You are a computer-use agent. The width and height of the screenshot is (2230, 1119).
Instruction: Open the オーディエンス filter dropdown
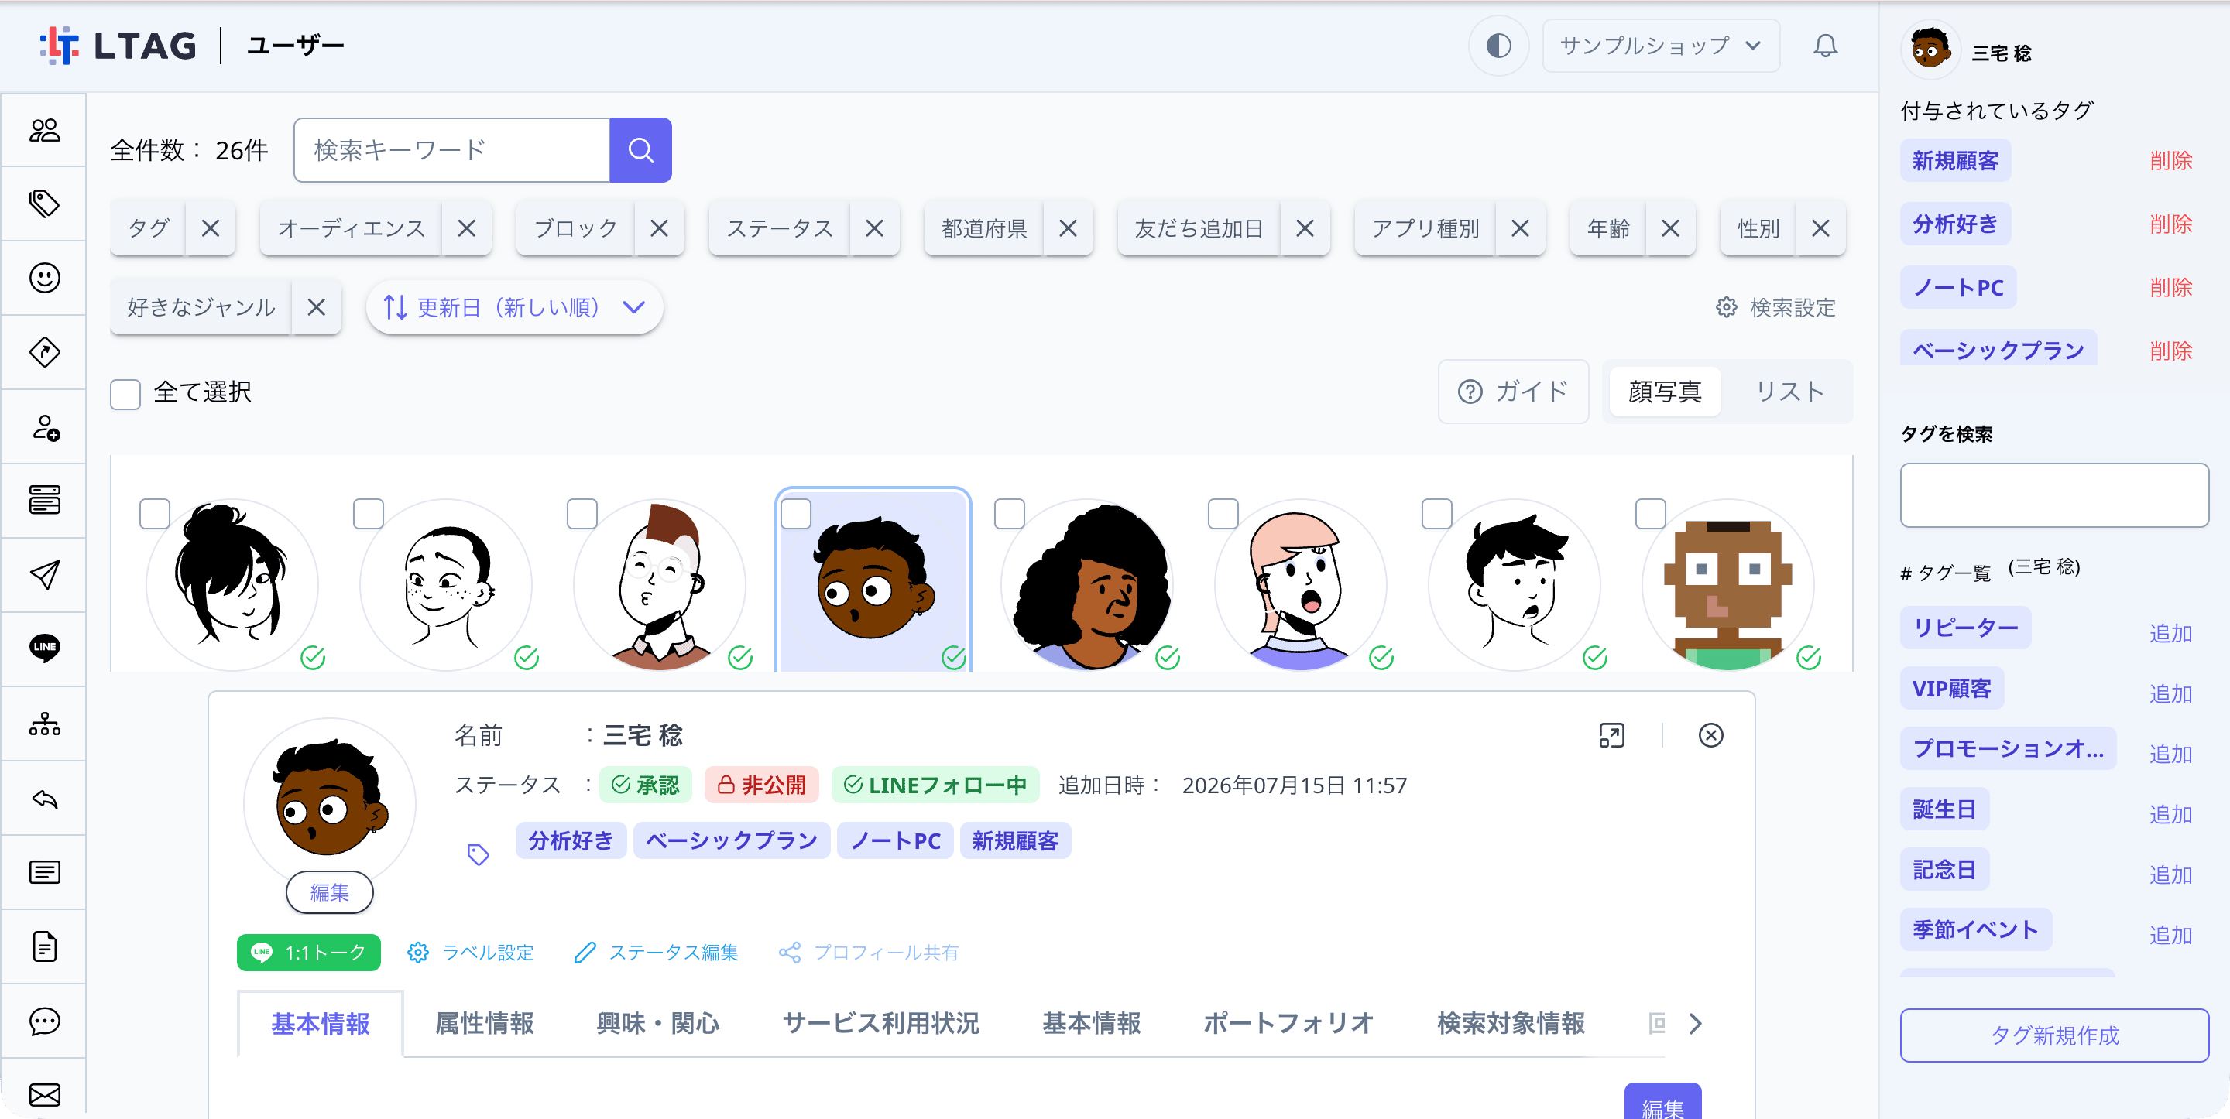[x=351, y=228]
